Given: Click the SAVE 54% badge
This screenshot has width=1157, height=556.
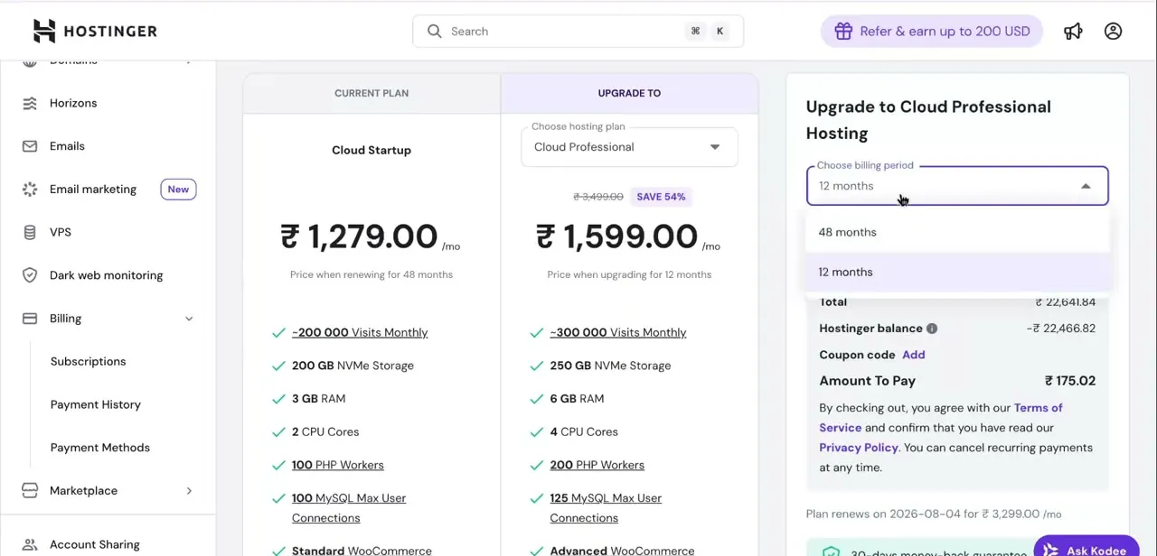Looking at the screenshot, I should point(661,197).
